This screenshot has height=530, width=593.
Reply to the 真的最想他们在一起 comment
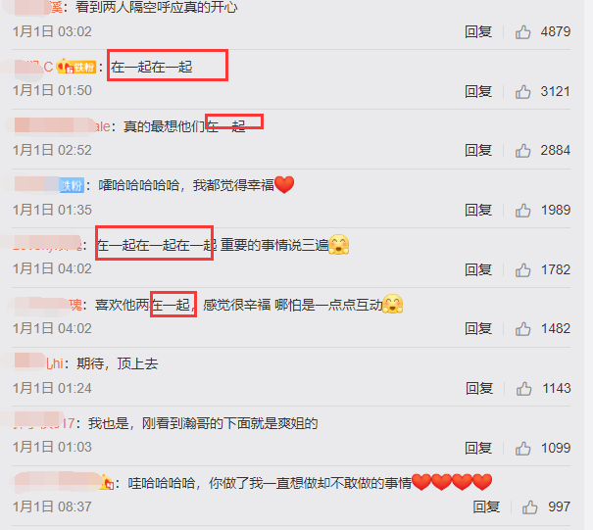tap(478, 151)
